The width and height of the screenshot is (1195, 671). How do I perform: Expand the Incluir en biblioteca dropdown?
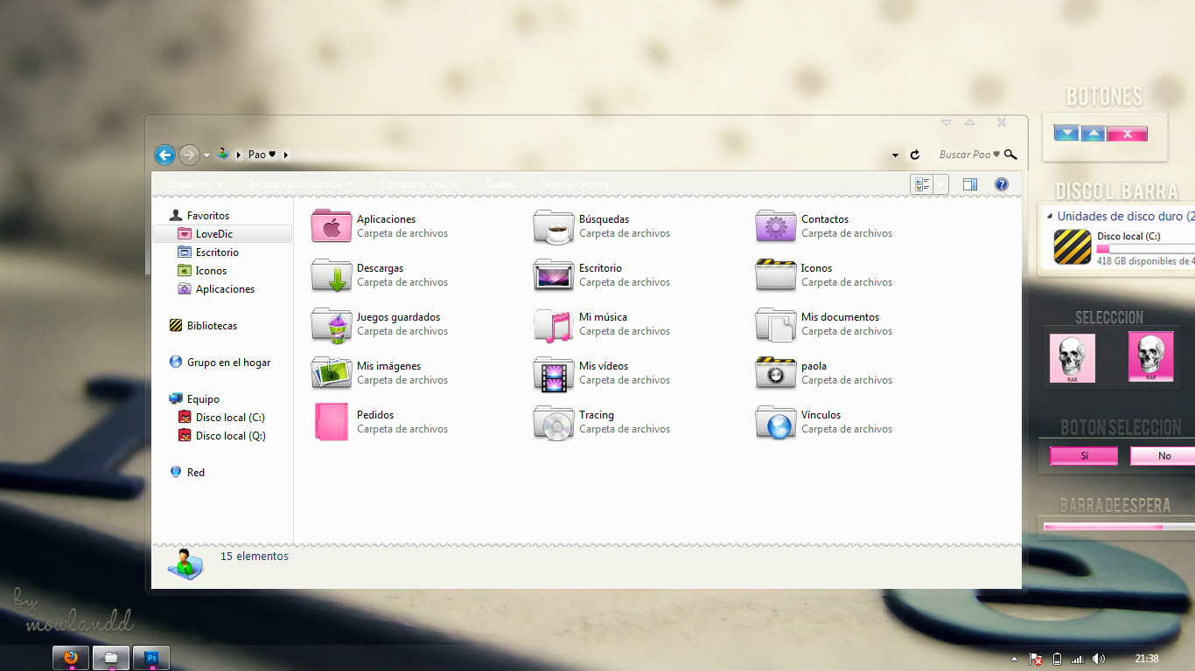click(x=298, y=184)
